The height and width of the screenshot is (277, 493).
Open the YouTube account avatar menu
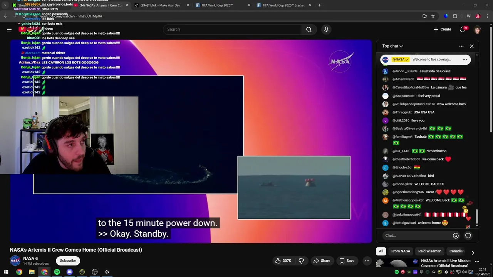click(478, 30)
